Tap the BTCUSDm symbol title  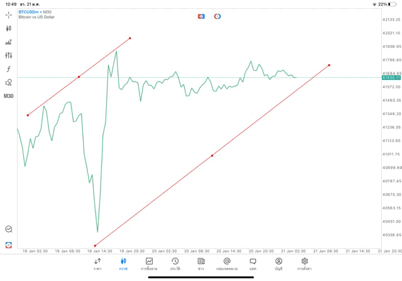pyautogui.click(x=29, y=12)
